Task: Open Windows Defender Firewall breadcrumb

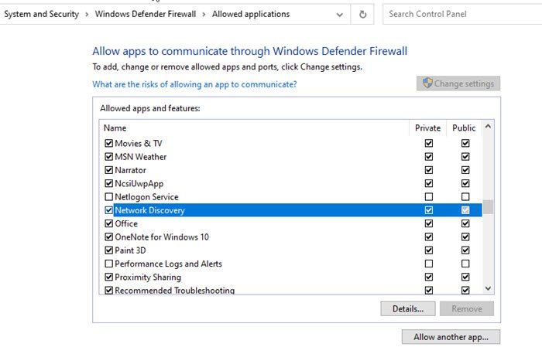Action: pos(146,14)
